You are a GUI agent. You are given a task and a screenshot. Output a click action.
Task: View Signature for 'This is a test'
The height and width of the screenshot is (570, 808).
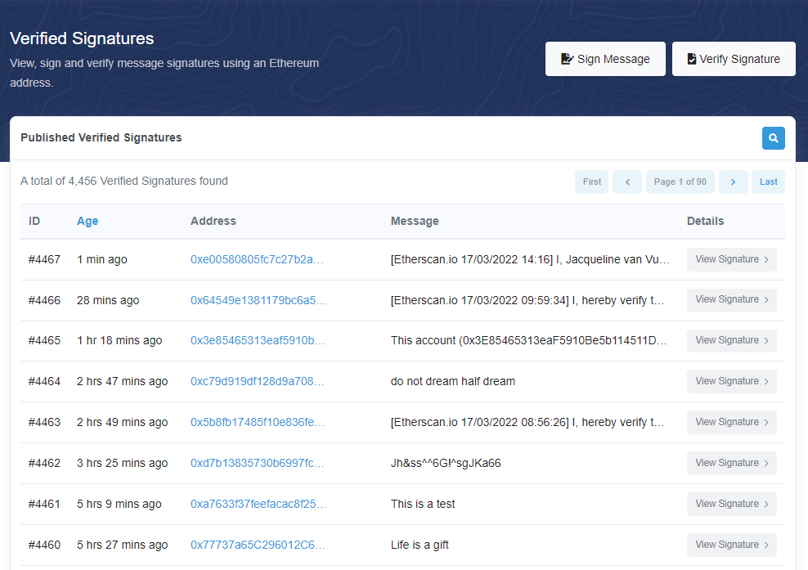click(731, 504)
